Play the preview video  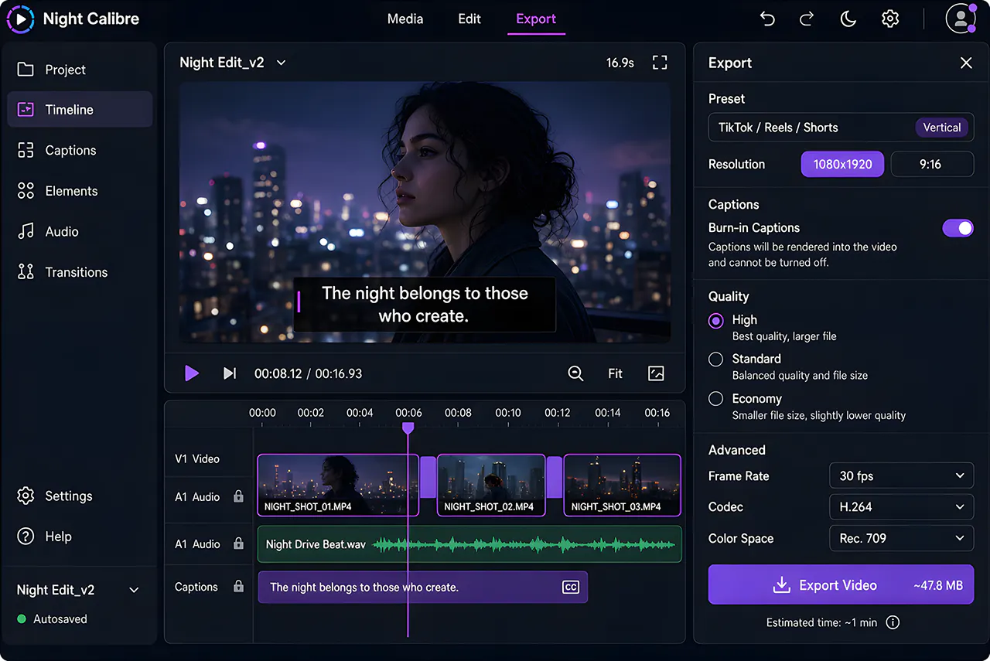192,373
